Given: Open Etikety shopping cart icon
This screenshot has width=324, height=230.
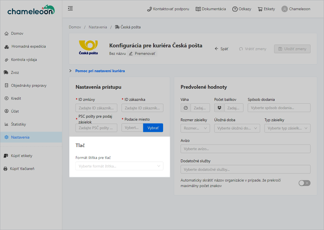Looking at the screenshot, I should click(x=260, y=9).
